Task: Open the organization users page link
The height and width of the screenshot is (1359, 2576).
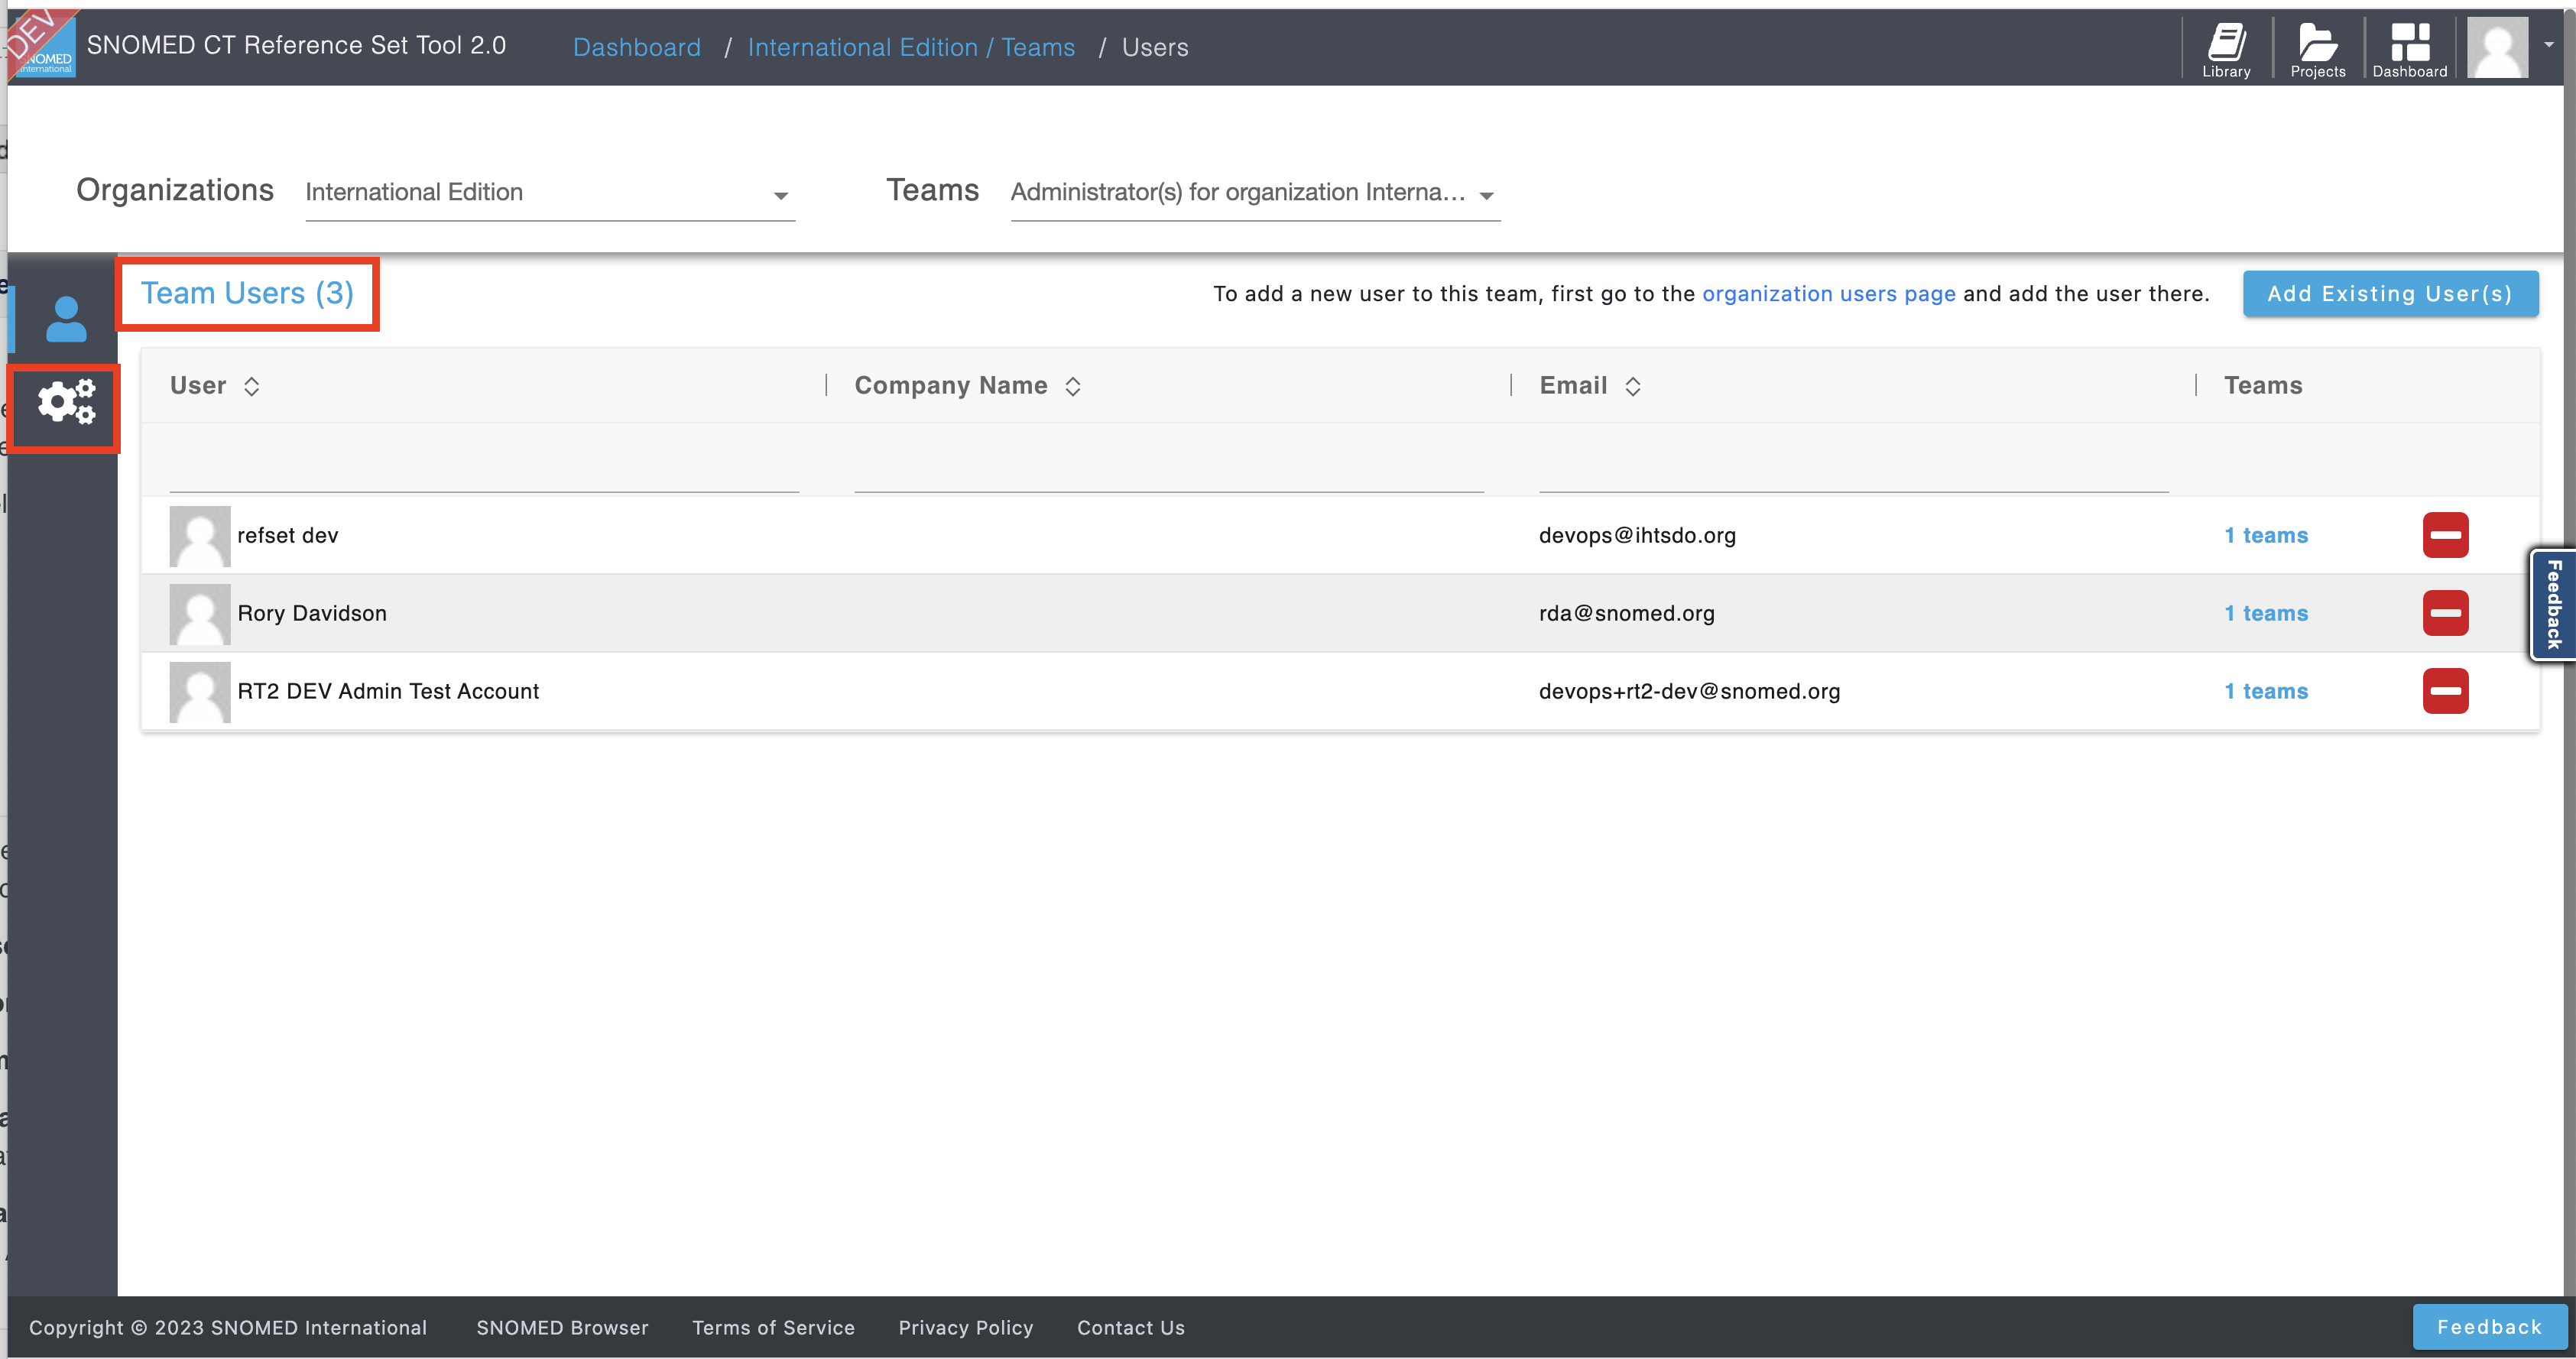Action: coord(1829,294)
